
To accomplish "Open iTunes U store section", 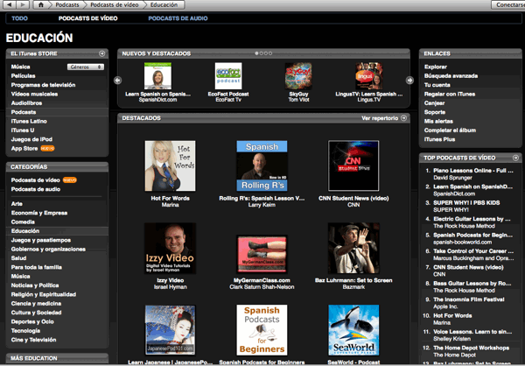I will [23, 130].
